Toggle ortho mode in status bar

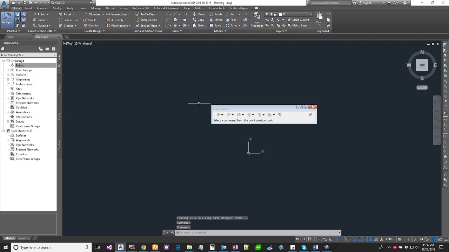[331, 239]
